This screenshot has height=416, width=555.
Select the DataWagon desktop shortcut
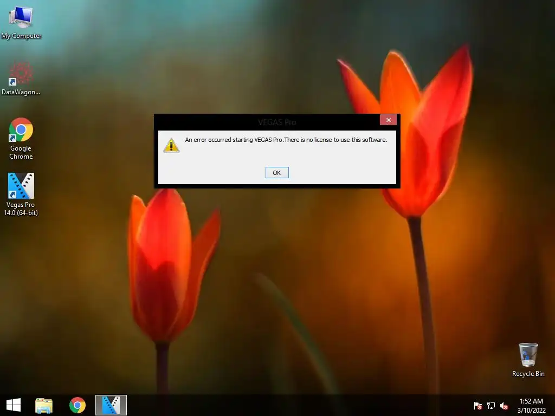point(21,79)
